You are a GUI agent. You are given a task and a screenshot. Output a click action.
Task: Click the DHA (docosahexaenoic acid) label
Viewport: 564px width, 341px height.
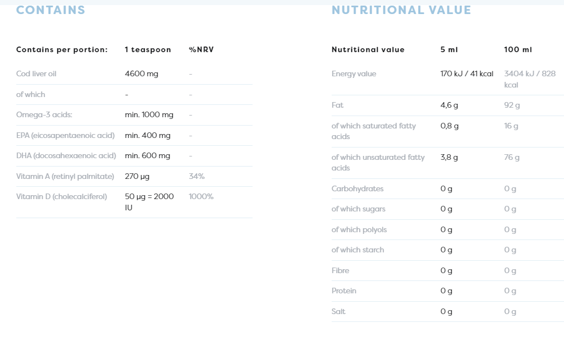click(66, 156)
